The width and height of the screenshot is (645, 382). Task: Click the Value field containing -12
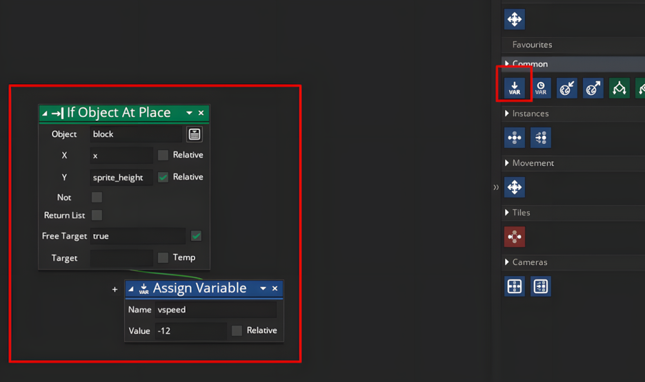[191, 330]
